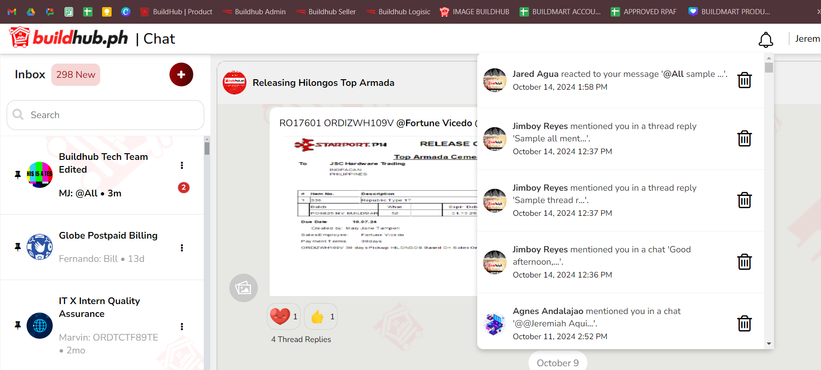
Task: Delete Jared Agua reaction notification
Action: pyautogui.click(x=744, y=80)
